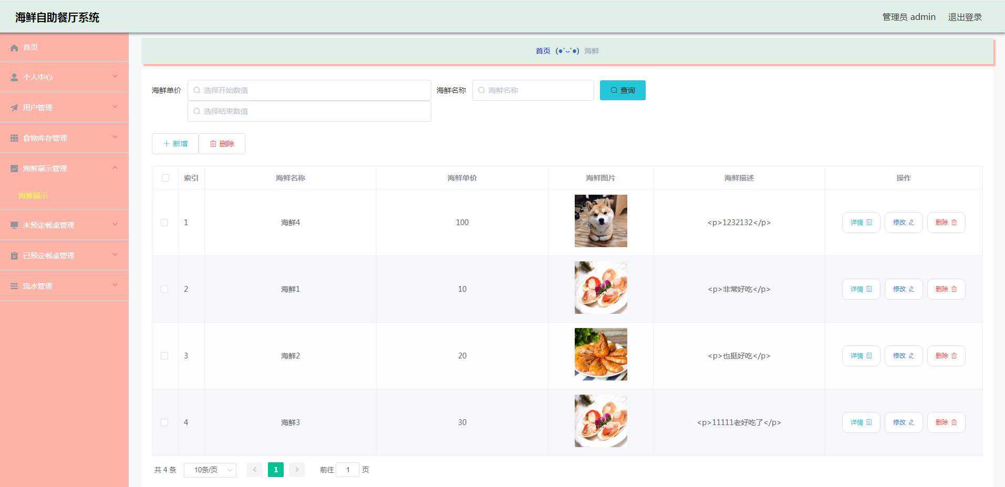The image size is (1005, 487).
Task: Click the search icon in 选择结束数值 field
Action: click(196, 111)
